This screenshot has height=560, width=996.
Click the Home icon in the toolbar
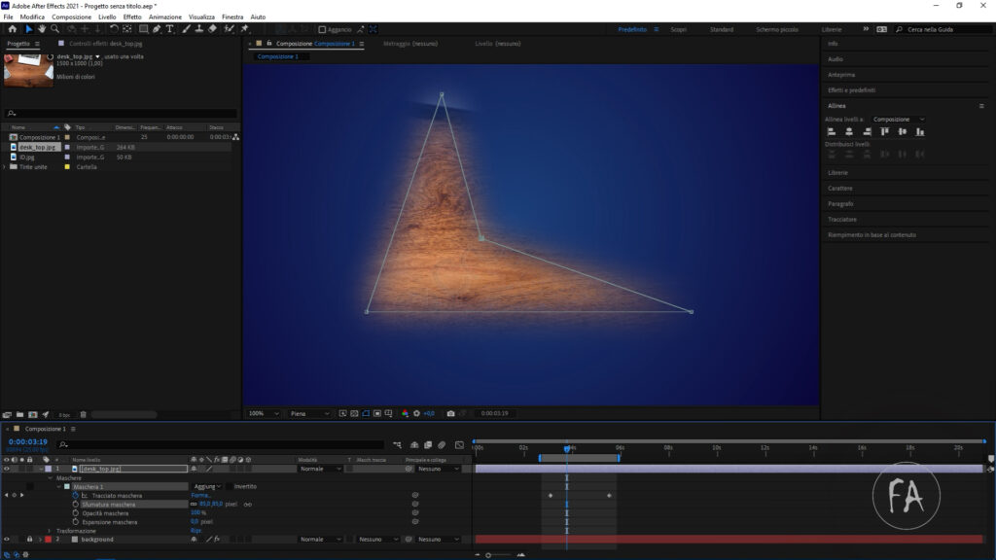pyautogui.click(x=13, y=29)
